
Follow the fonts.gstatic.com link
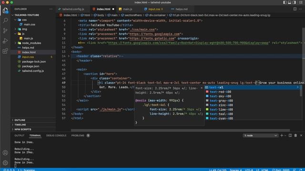coord(152,38)
